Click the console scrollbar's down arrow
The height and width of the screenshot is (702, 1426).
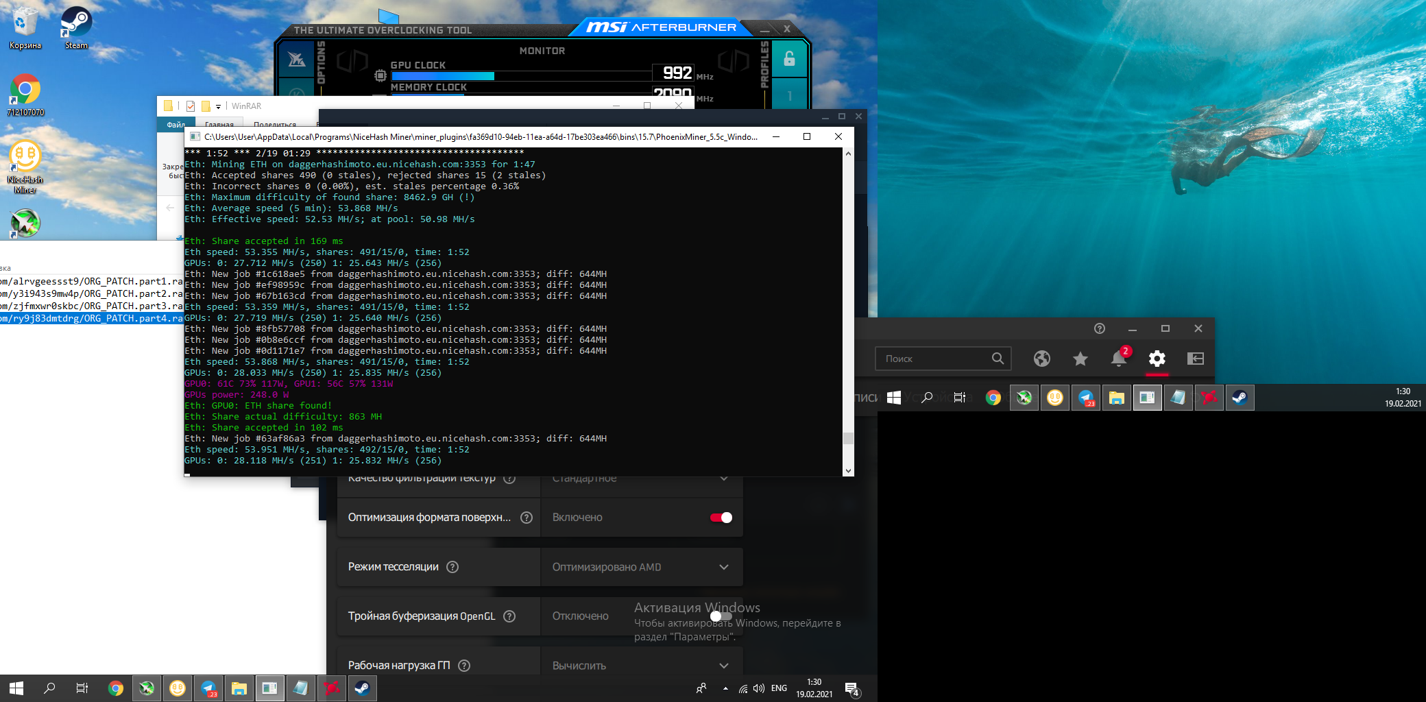(848, 471)
